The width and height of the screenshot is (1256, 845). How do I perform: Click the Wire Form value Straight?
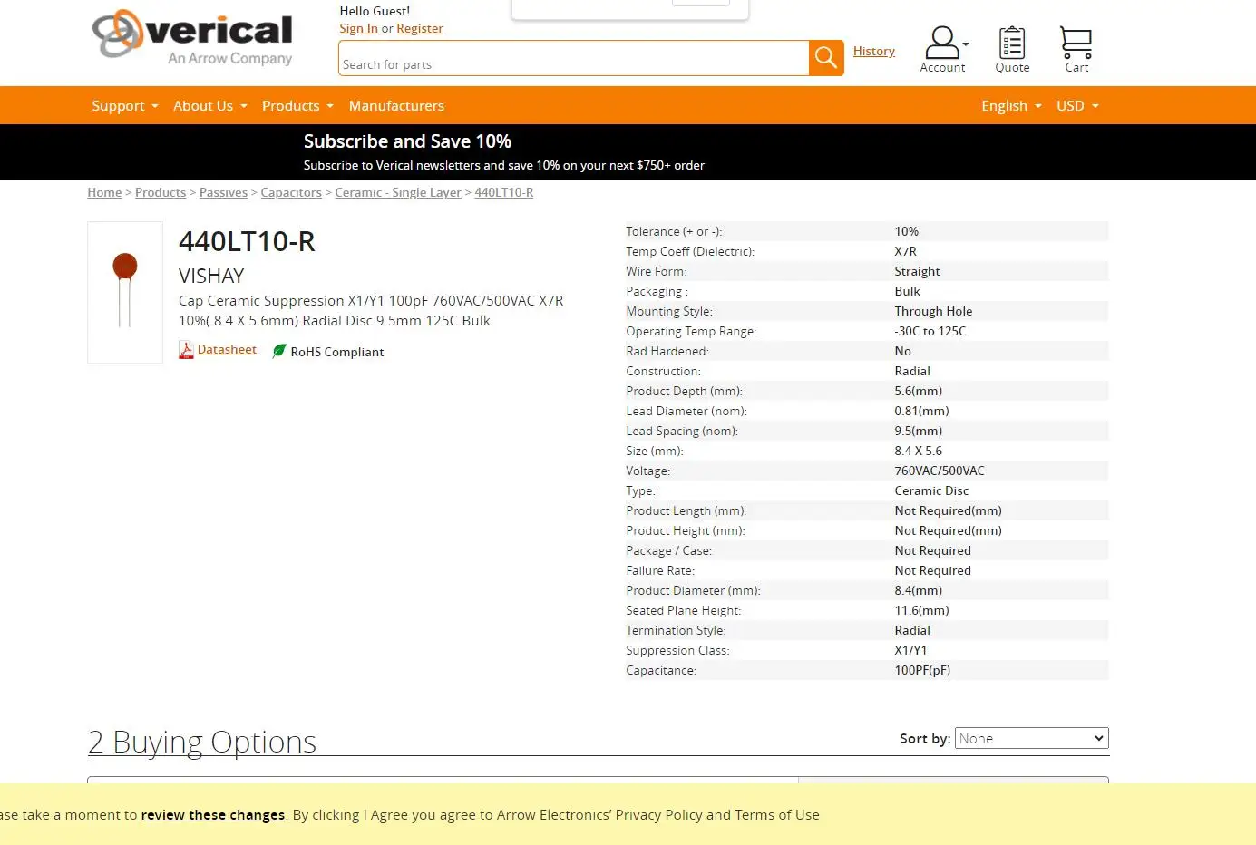917,271
